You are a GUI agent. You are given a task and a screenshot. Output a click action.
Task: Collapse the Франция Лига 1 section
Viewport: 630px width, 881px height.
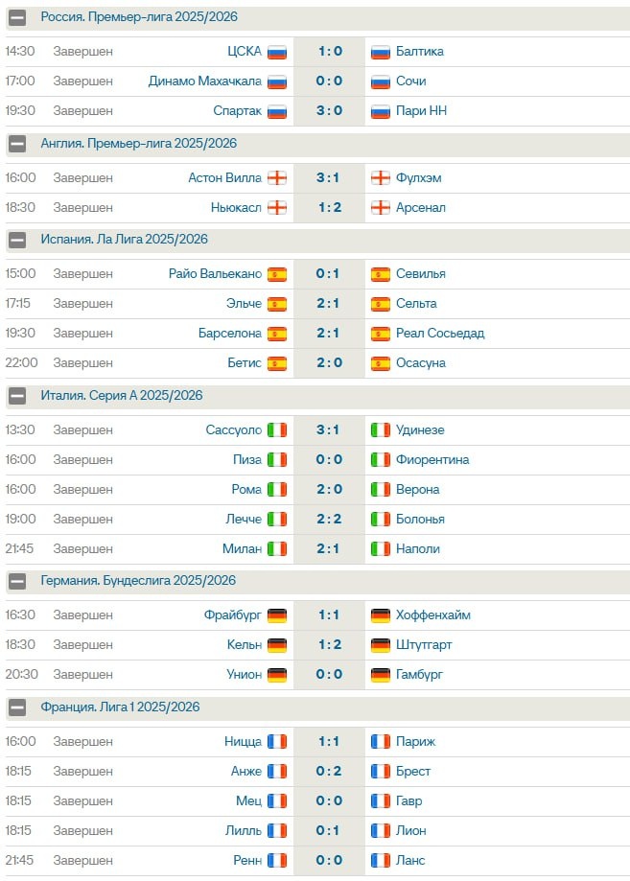pos(17,707)
